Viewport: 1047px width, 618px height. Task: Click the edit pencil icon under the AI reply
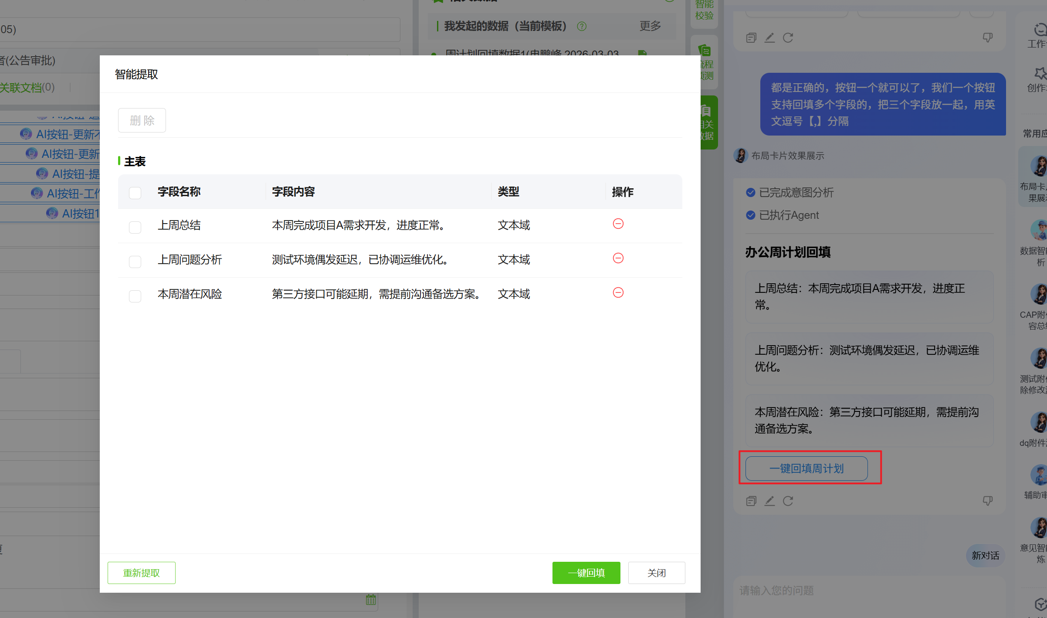click(x=769, y=501)
